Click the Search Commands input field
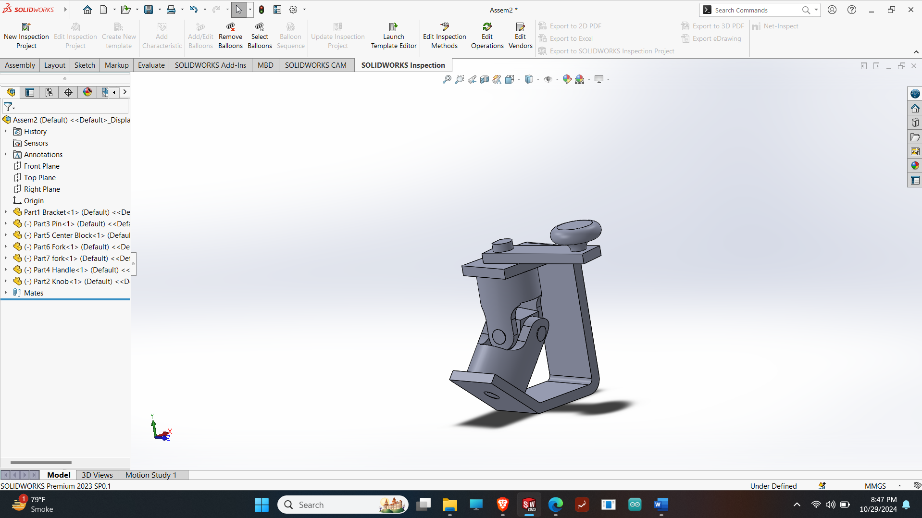This screenshot has height=518, width=922. coord(756,10)
